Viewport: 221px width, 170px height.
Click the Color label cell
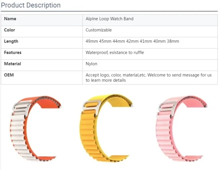point(41,31)
